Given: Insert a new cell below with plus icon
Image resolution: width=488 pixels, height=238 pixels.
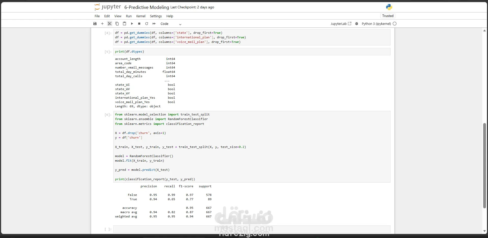Looking at the screenshot, I should click(x=102, y=24).
